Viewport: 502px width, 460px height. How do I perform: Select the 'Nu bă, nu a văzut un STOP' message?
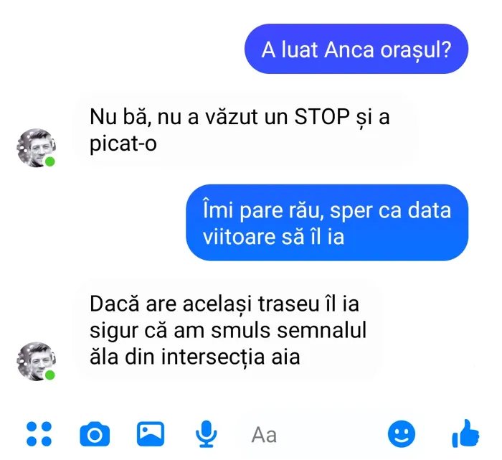pos(247,130)
